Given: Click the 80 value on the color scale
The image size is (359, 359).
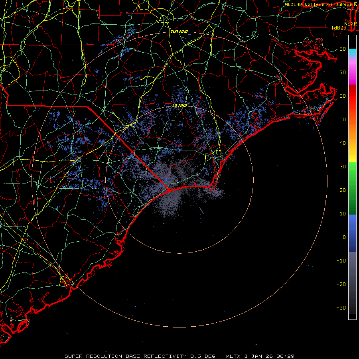Looking at the screenshot, I should click(343, 49).
